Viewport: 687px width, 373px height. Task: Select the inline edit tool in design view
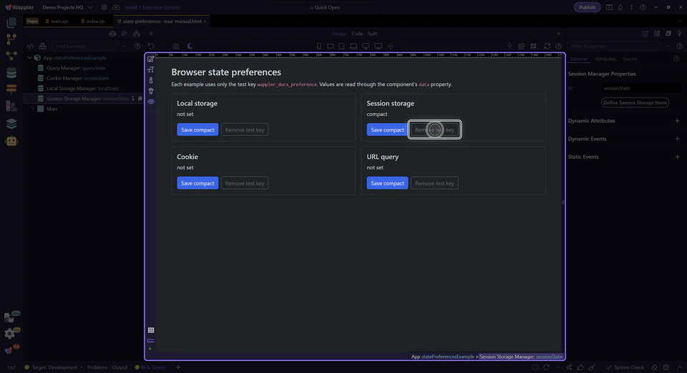151,59
